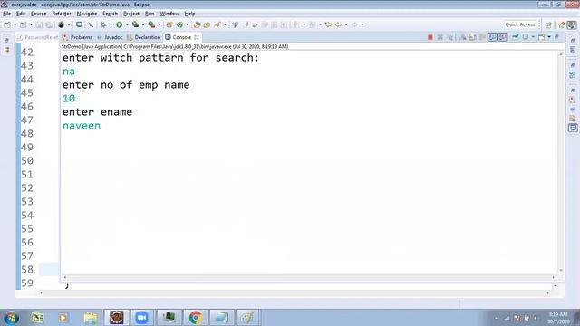Click Back navigation arrow icon
This screenshot has height=326, width=580.
(338, 24)
